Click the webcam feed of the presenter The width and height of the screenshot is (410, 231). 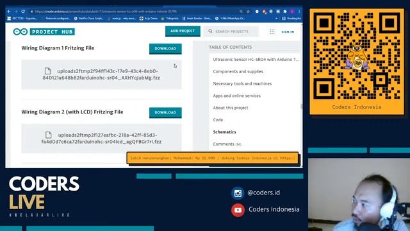[x=359, y=194]
